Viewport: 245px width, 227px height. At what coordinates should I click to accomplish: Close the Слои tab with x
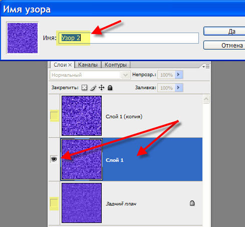click(70, 65)
